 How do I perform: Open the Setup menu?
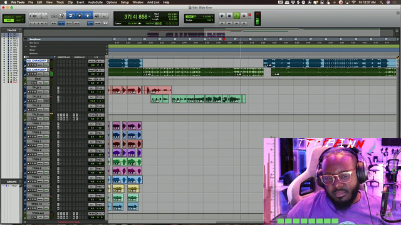pos(125,2)
